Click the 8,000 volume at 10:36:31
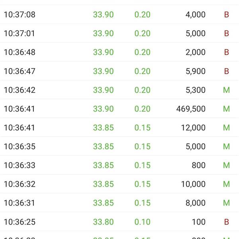Screen dimensions: 239x239 point(196,203)
